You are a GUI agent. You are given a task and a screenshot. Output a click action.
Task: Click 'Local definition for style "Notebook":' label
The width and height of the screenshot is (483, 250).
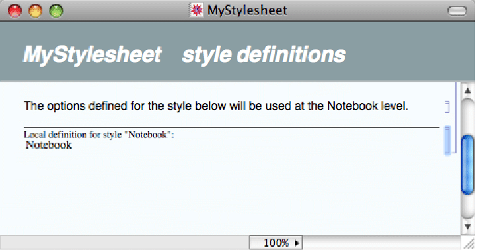click(x=99, y=134)
